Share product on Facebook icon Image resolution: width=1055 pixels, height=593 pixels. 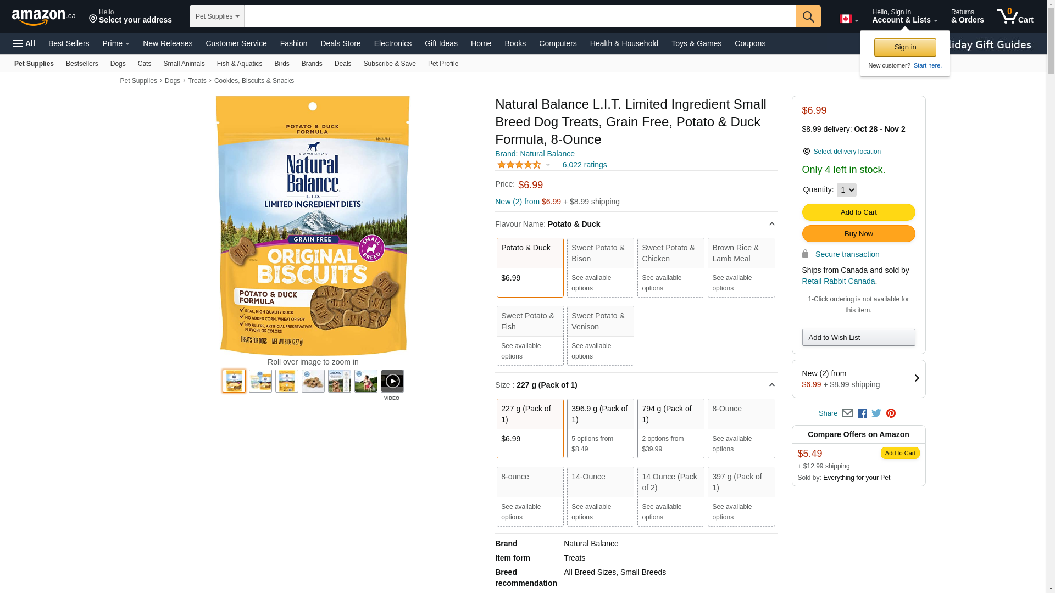pyautogui.click(x=862, y=413)
